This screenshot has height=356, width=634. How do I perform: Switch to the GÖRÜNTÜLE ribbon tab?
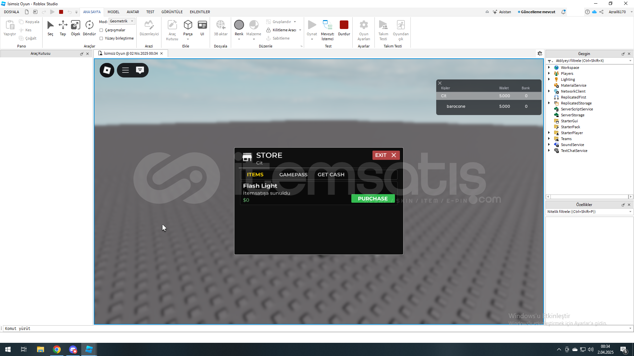(x=172, y=12)
